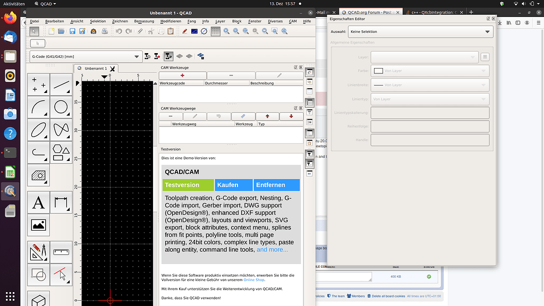Select the red pencil draft mode icon
Screen dimensions: 544x306
(x=184, y=31)
